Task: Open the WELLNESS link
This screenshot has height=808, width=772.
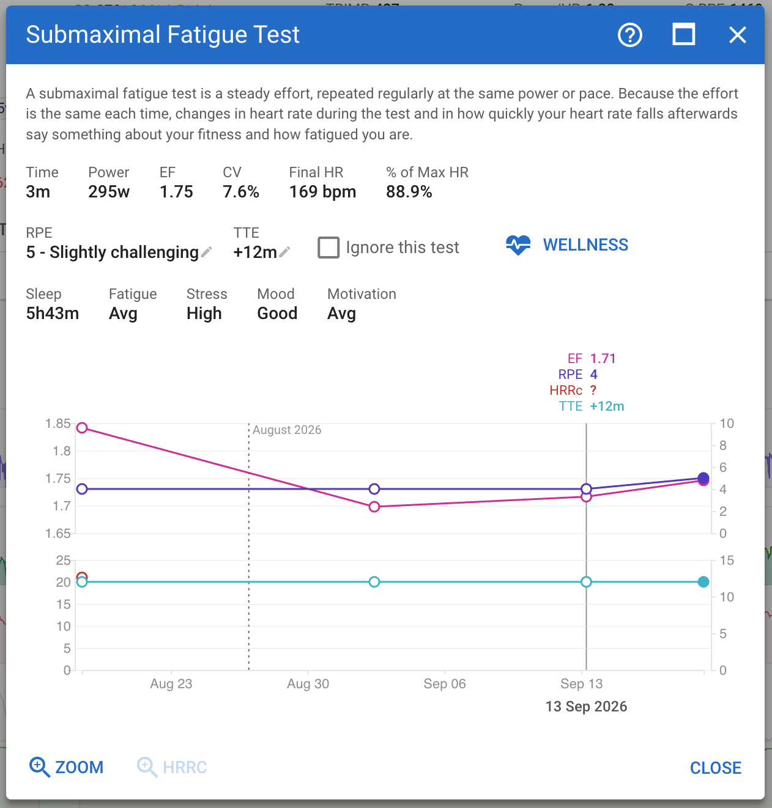Action: pos(585,245)
